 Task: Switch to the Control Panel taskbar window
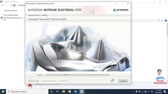coord(76,92)
